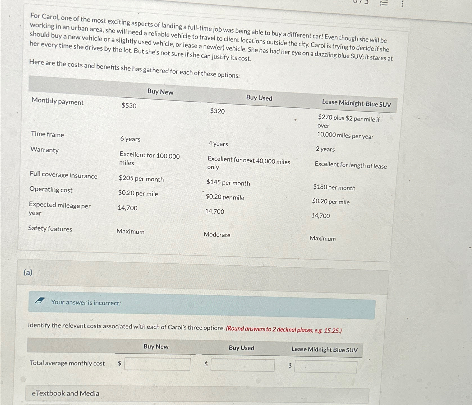Click the Lease Midnight Blue SUV cost field
Image resolution: width=472 pixels, height=405 pixels.
[x=326, y=367]
